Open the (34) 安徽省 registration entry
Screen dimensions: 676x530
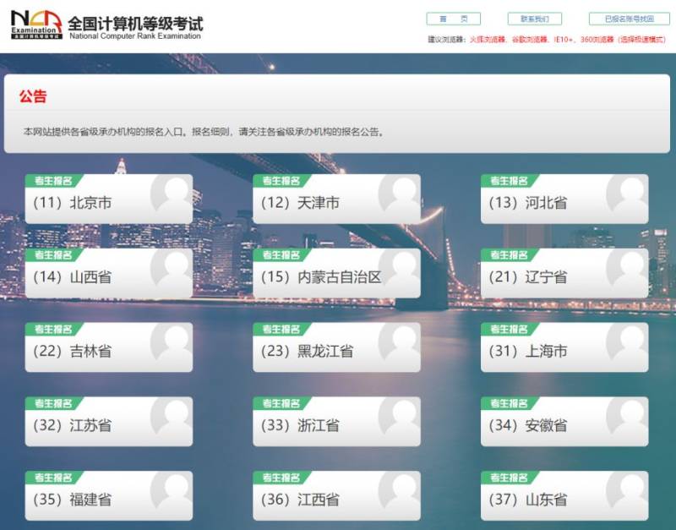coord(564,421)
